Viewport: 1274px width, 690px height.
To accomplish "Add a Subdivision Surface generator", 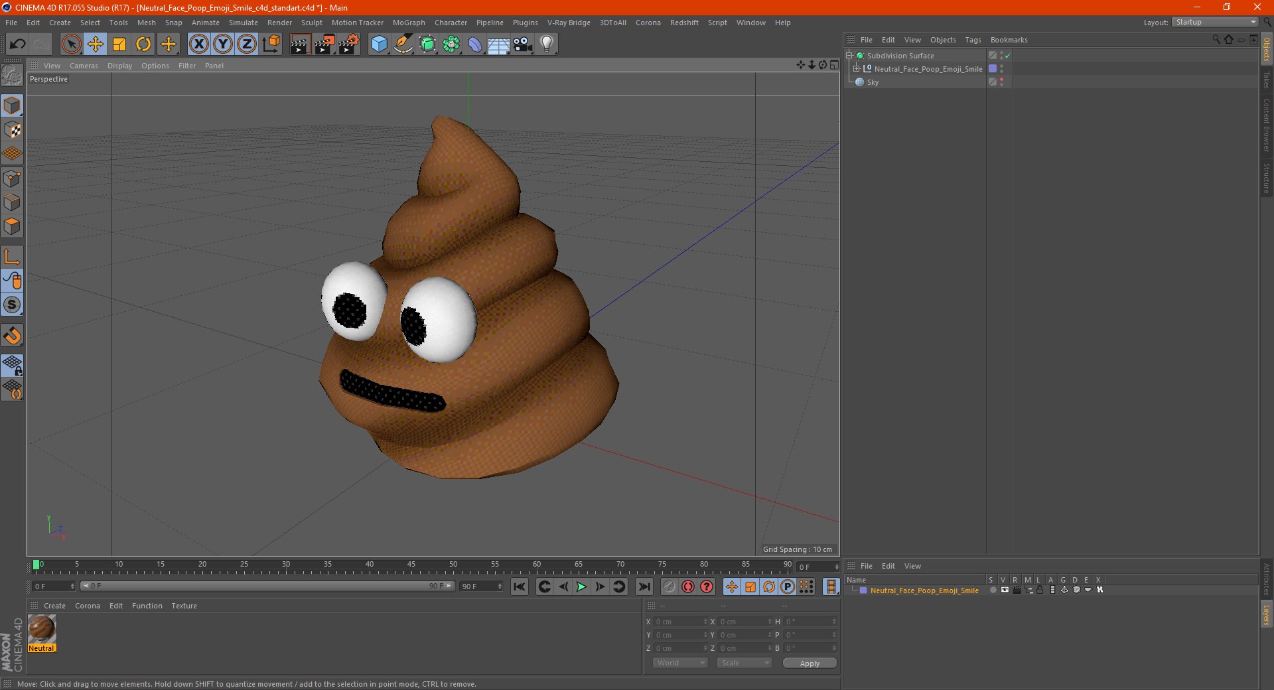I will coord(428,44).
